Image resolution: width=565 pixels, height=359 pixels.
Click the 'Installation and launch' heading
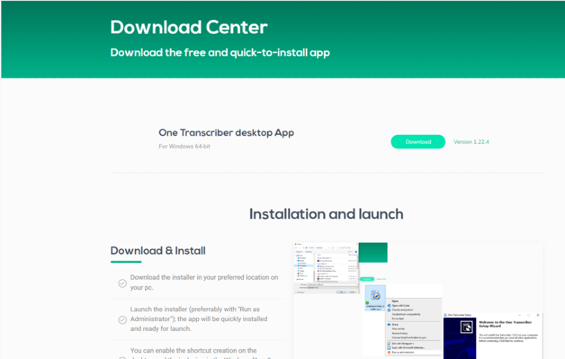tap(326, 214)
